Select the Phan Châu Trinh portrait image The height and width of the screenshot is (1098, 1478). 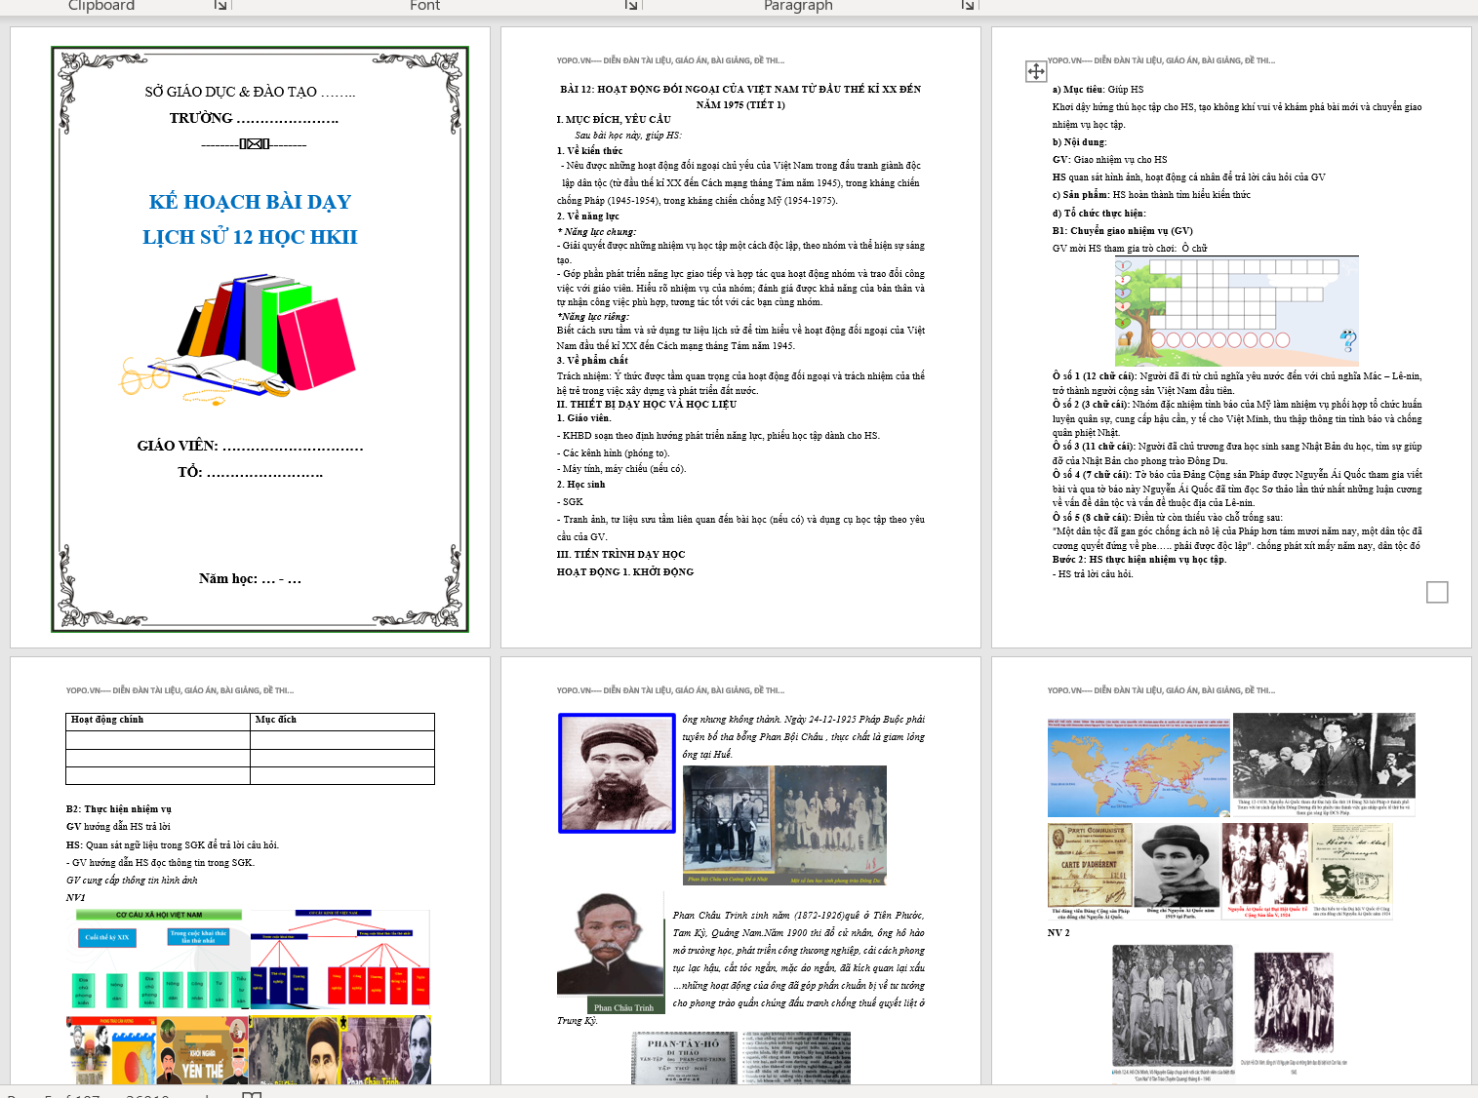pyautogui.click(x=610, y=953)
